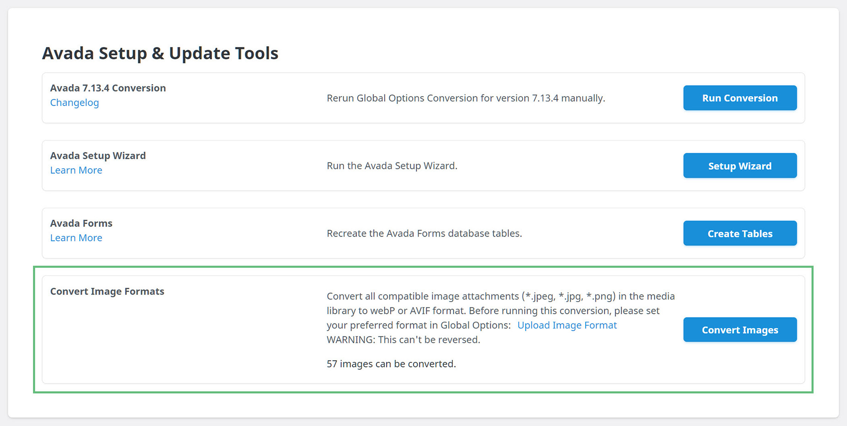Open the Upload Image Format settings link

[x=567, y=325]
